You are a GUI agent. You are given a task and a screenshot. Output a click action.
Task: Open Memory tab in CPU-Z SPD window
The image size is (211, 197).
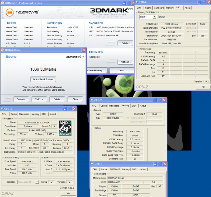(x=170, y=8)
